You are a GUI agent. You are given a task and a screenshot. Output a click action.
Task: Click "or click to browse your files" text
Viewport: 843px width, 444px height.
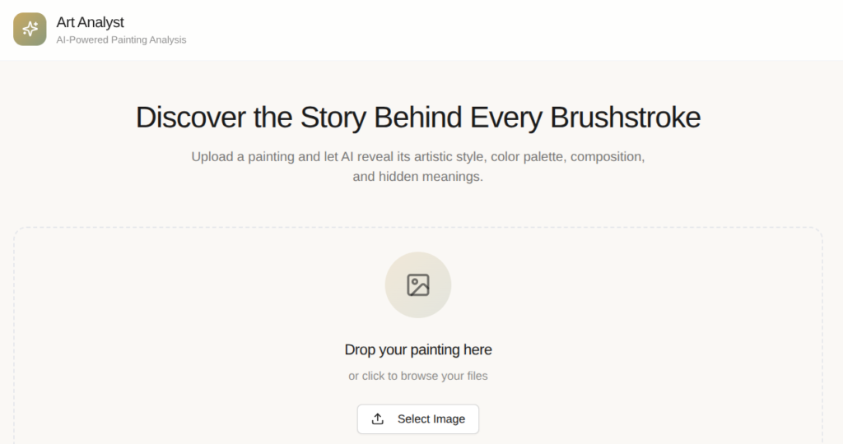coord(418,376)
